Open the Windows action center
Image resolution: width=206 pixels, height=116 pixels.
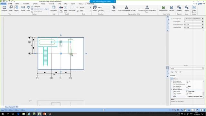[202, 114]
